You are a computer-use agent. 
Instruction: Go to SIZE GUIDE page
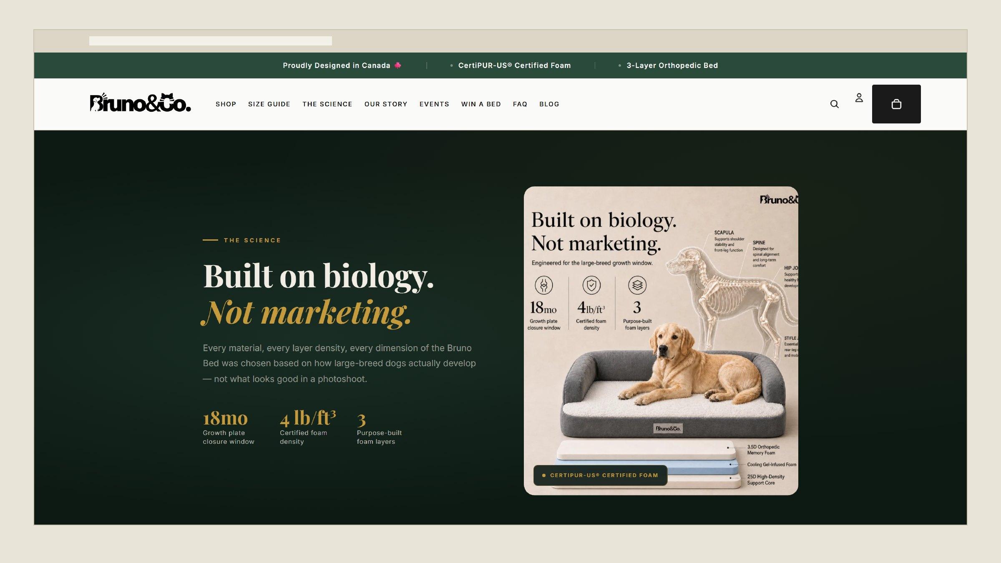[x=269, y=104]
